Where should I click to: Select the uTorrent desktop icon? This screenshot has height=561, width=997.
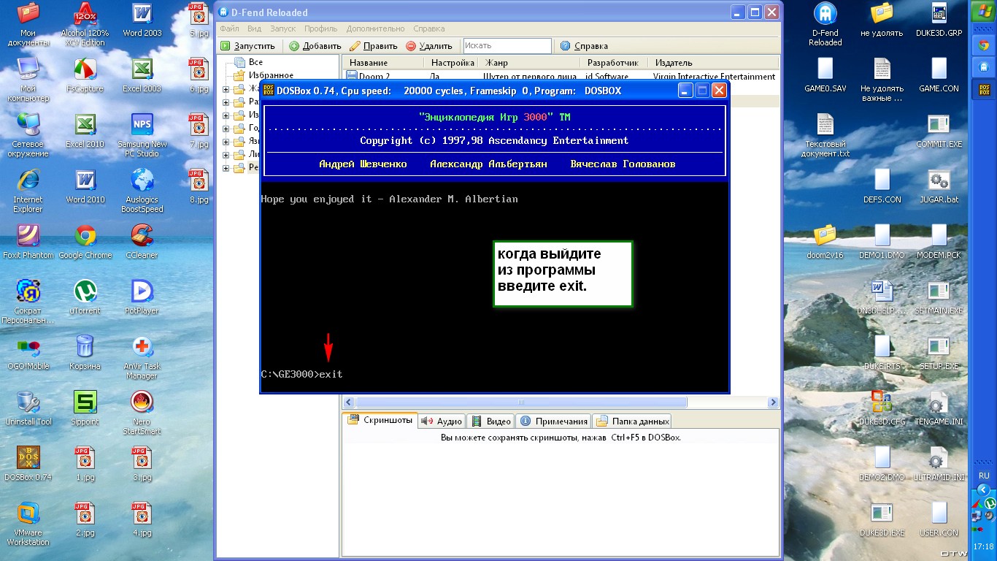(x=85, y=298)
